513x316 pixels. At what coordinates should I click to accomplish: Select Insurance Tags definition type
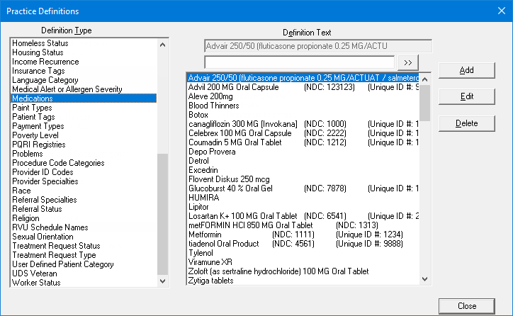(84, 71)
